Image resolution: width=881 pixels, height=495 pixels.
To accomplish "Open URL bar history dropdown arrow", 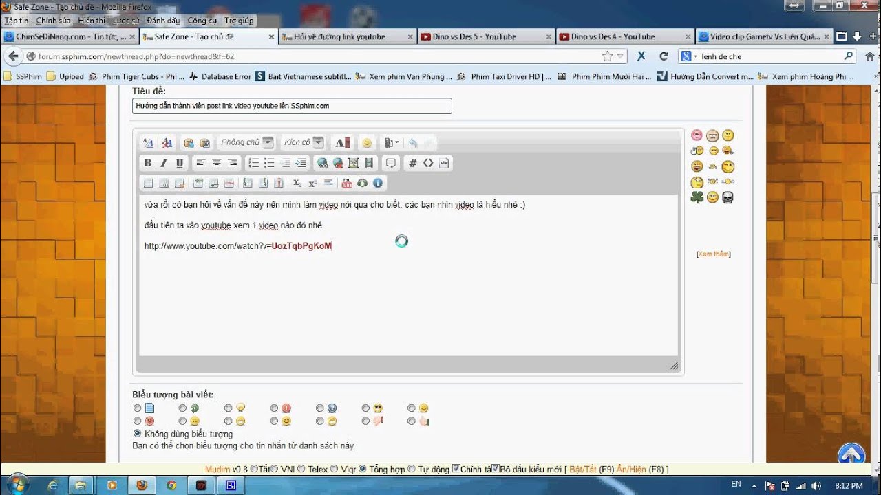I will pos(621,56).
